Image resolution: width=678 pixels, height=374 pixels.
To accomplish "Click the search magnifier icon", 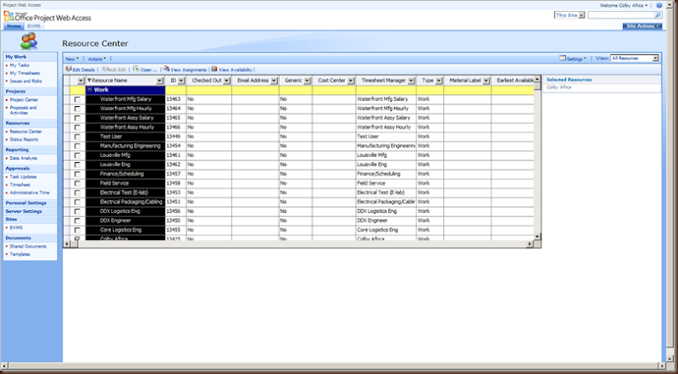I will pyautogui.click(x=658, y=15).
